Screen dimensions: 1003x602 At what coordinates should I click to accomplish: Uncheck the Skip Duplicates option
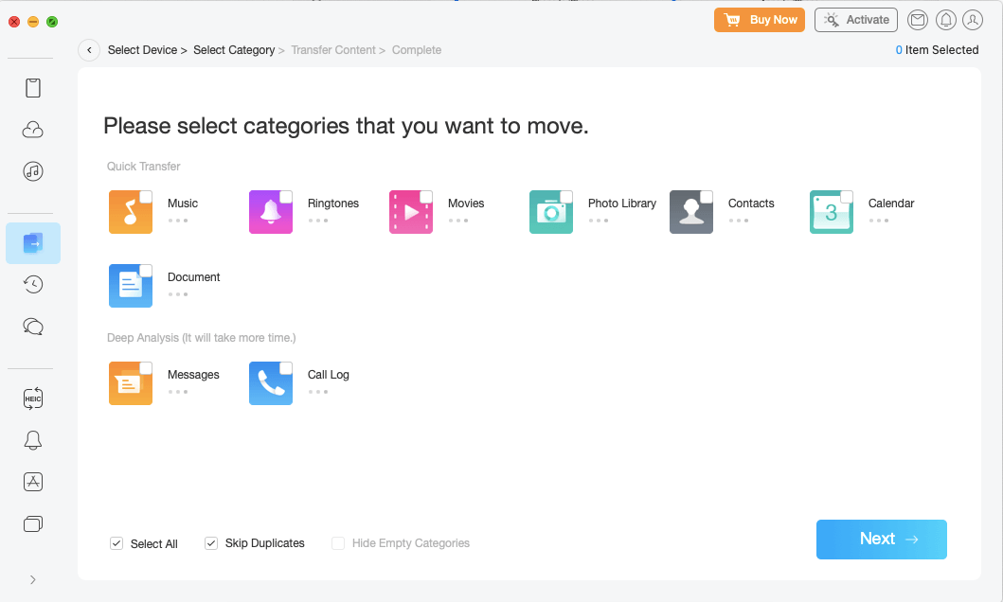(211, 543)
